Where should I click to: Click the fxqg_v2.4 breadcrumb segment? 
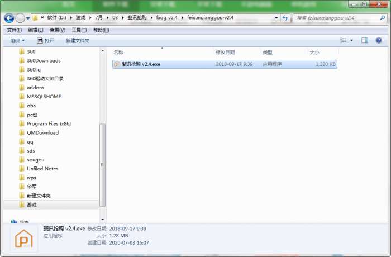point(167,18)
